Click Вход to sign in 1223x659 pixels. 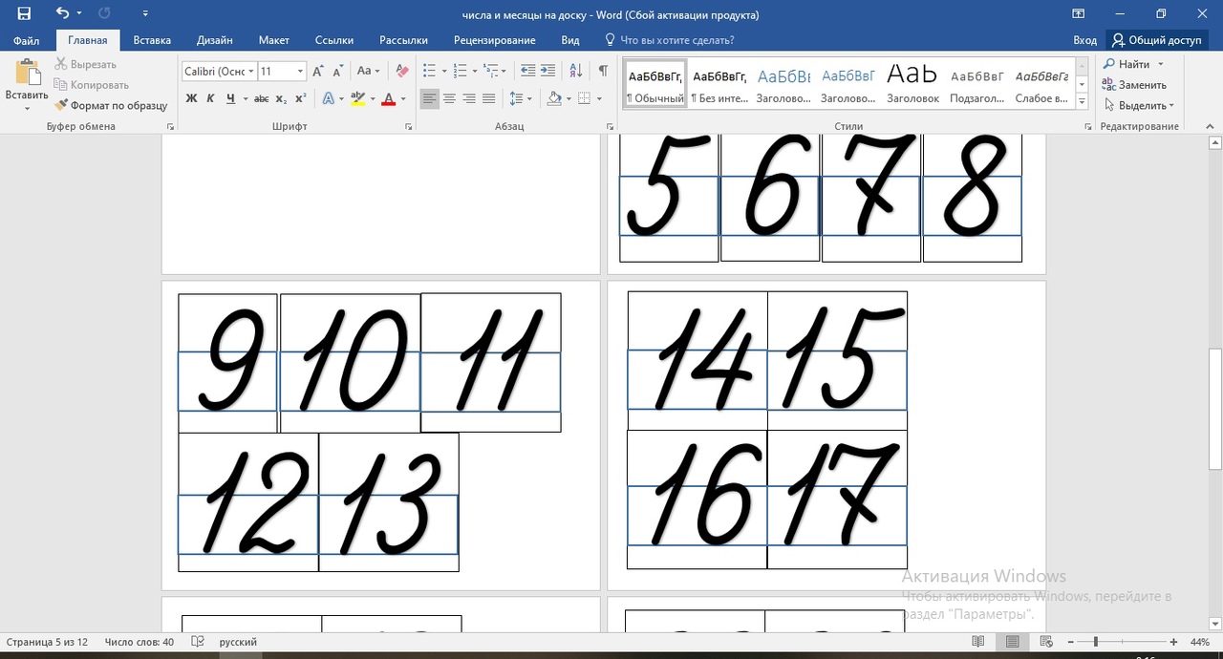coord(1084,40)
